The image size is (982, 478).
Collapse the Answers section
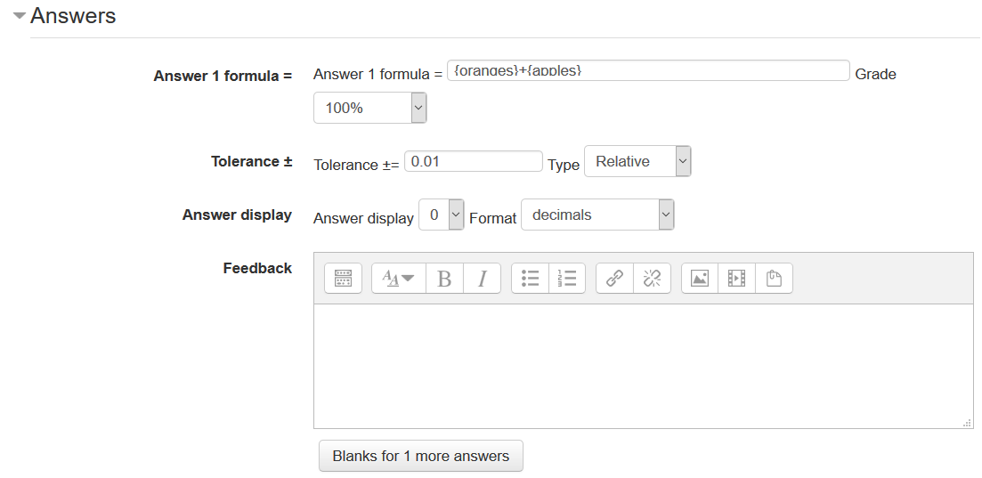point(20,16)
